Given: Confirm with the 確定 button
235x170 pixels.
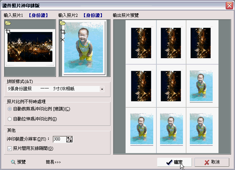Looking at the screenshot, I should (x=174, y=162).
